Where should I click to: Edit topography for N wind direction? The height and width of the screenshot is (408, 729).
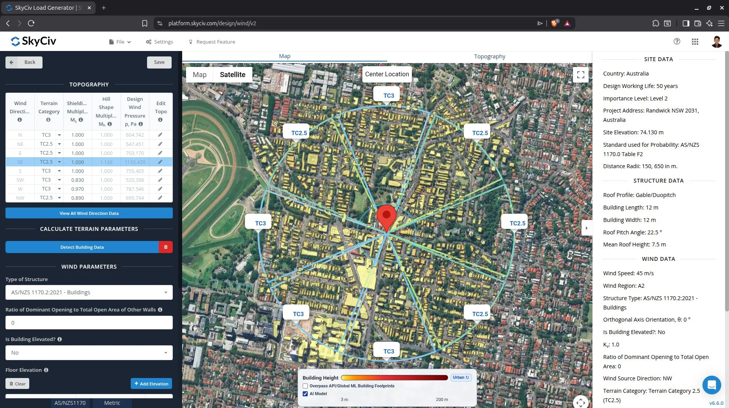point(160,135)
